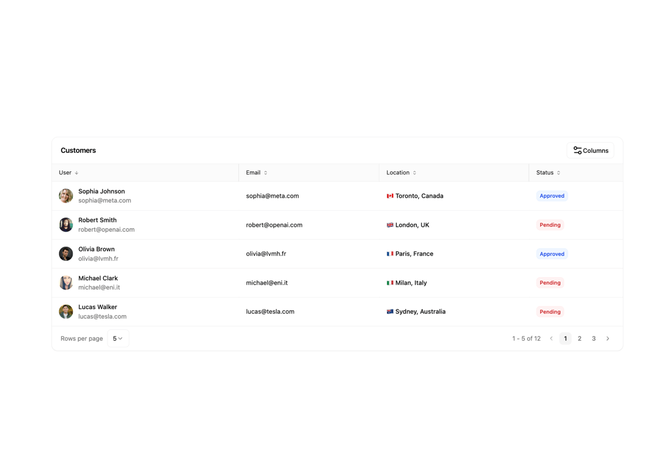Screen dimensions: 672x450
Task: Click the Rows per page label
Action: click(82, 339)
